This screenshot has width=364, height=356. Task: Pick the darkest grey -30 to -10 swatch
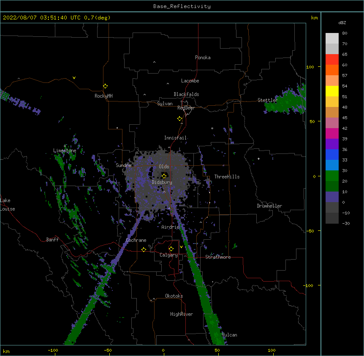(332, 218)
